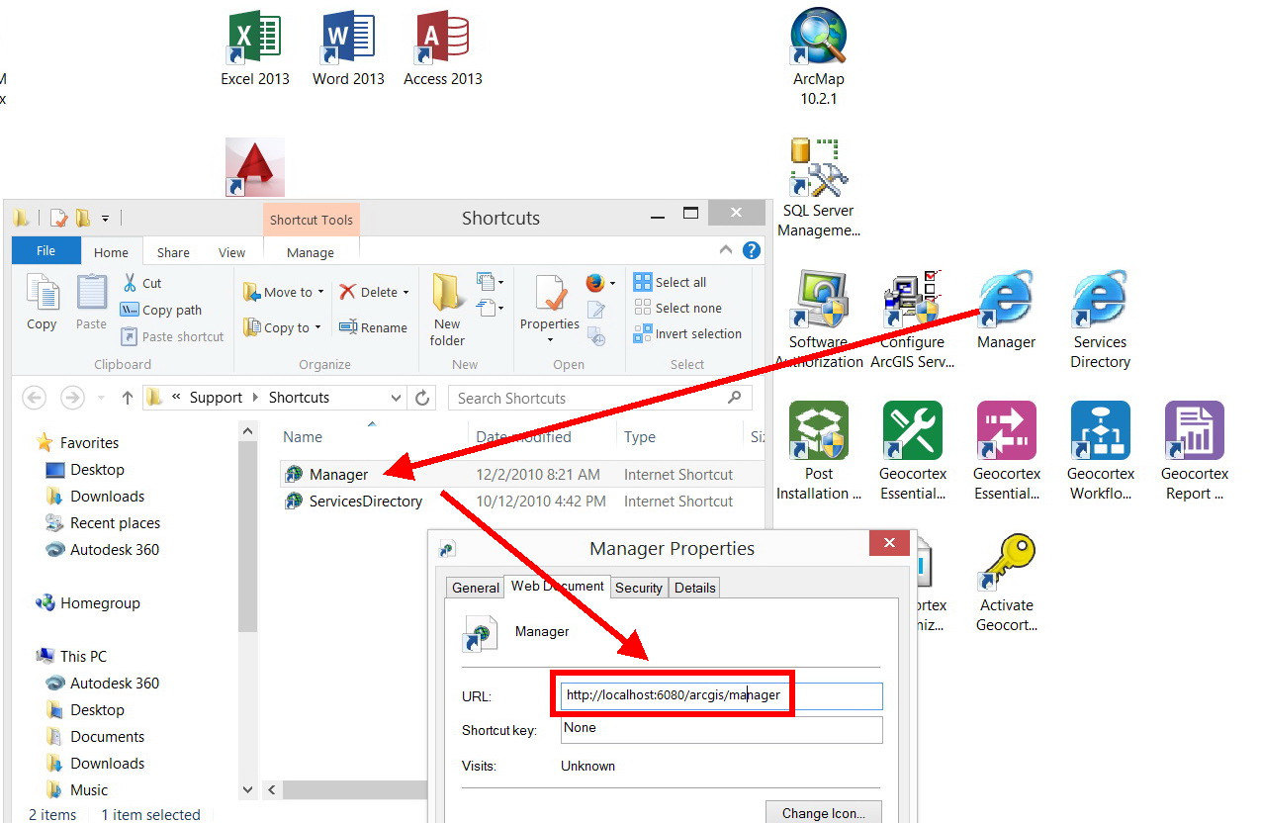Launch ArcMap 10.2.1 from the desktop
1261x823 pixels.
pos(819,57)
